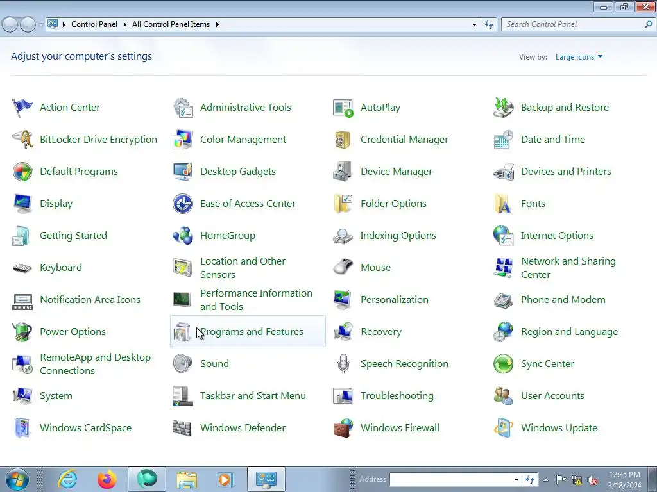Open the Windows Update icon
The width and height of the screenshot is (657, 492).
503,427
